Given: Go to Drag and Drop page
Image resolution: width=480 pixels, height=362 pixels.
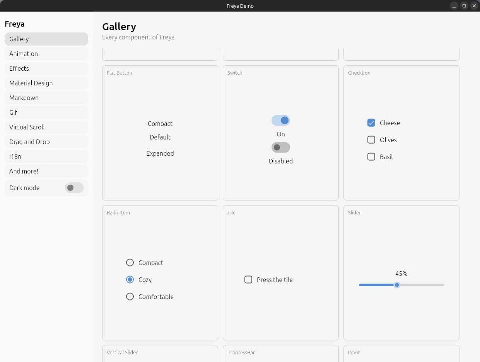Looking at the screenshot, I should [46, 142].
